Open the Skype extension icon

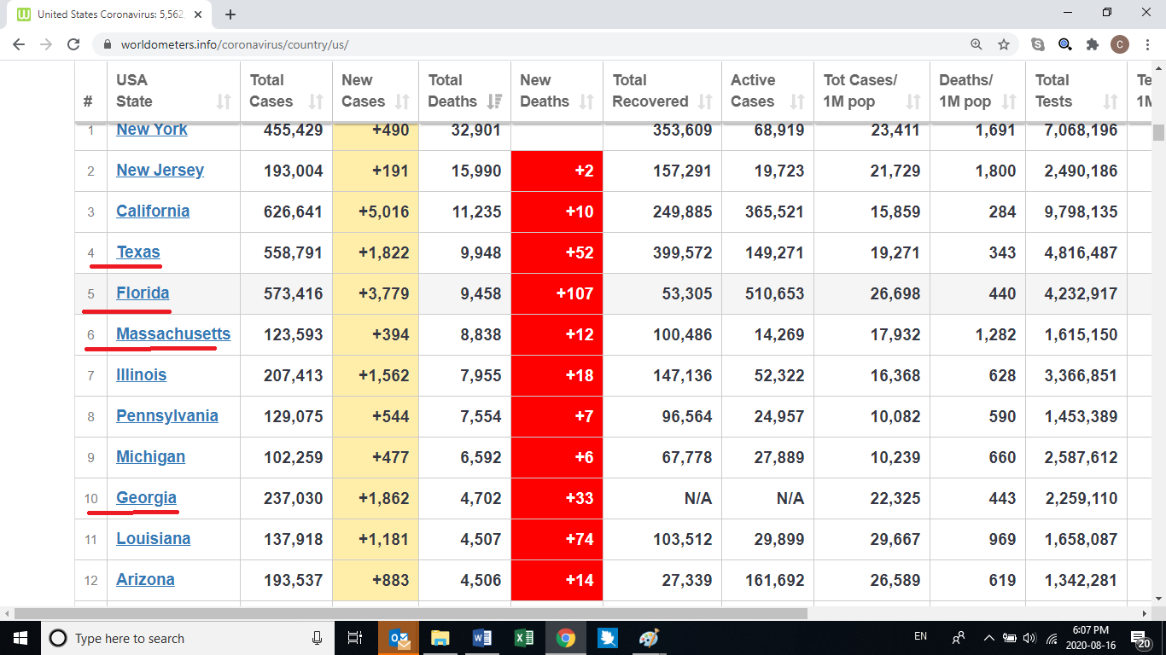click(1038, 44)
